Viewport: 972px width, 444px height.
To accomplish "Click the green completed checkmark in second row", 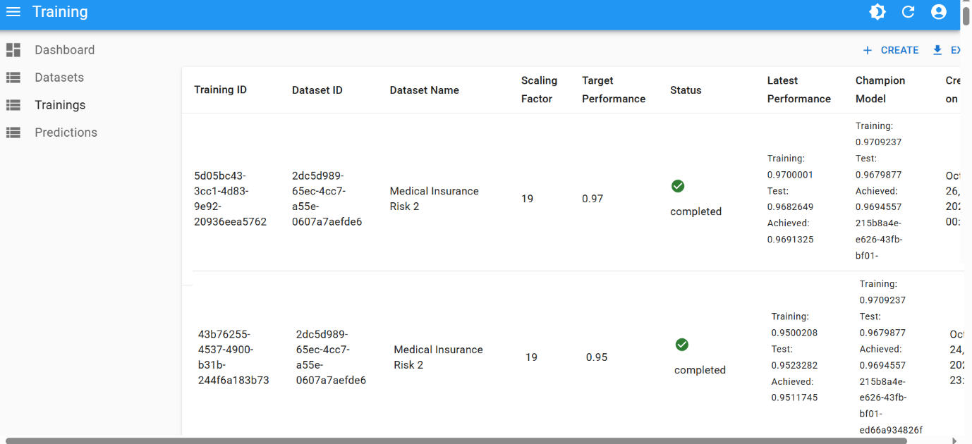I will (x=681, y=345).
